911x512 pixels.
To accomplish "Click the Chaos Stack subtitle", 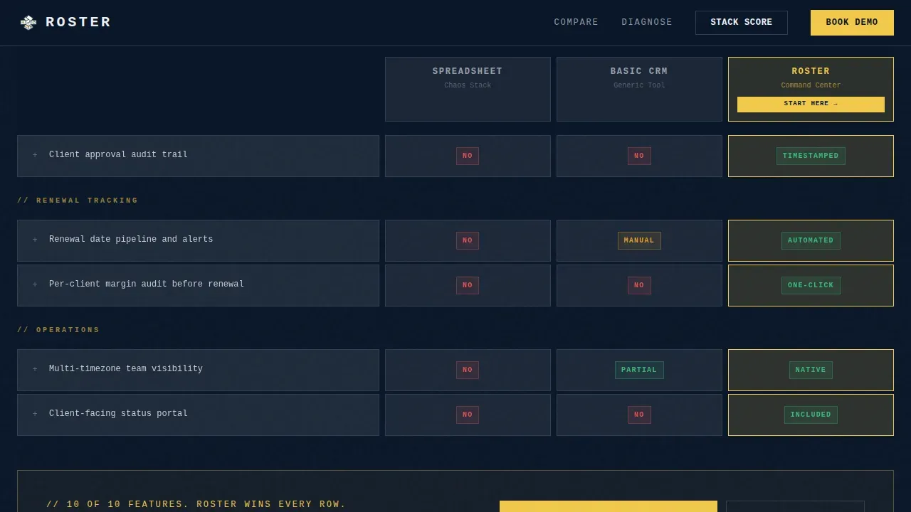I will [x=468, y=85].
